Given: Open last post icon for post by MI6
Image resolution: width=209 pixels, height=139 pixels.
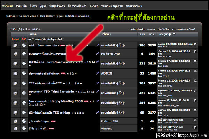Looking at the screenshot, I should point(195,44).
